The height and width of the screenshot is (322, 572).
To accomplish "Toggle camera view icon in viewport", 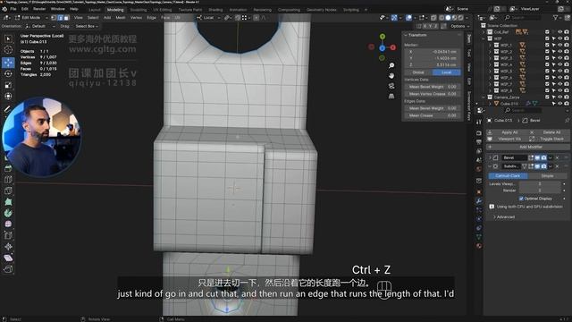I will [x=391, y=86].
